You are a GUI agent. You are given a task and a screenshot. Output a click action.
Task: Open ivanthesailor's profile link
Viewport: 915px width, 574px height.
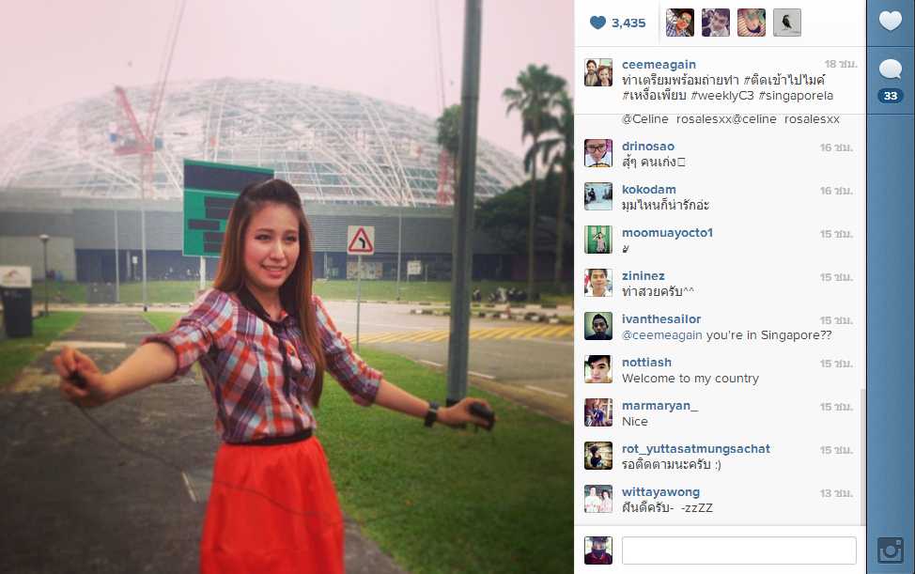pos(661,319)
